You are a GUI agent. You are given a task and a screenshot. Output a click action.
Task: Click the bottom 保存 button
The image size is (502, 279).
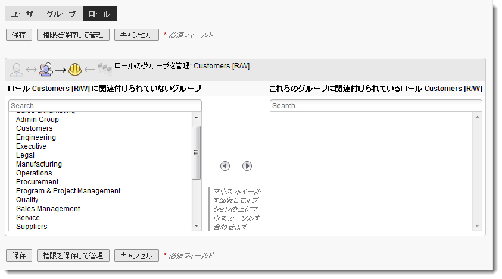click(19, 256)
